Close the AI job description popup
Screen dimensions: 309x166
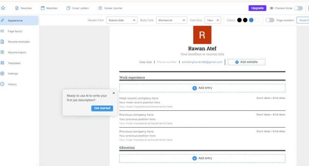pos(113,93)
